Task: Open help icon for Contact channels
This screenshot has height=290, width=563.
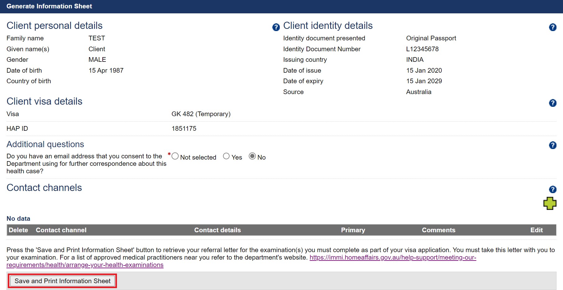Action: [x=552, y=189]
